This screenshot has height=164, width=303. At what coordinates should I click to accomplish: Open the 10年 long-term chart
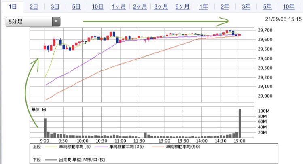coord(288,6)
